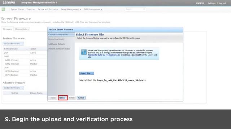Click the search magnifier icon
Image resolution: width=231 pixels, height=129 pixels.
coord(144,9)
